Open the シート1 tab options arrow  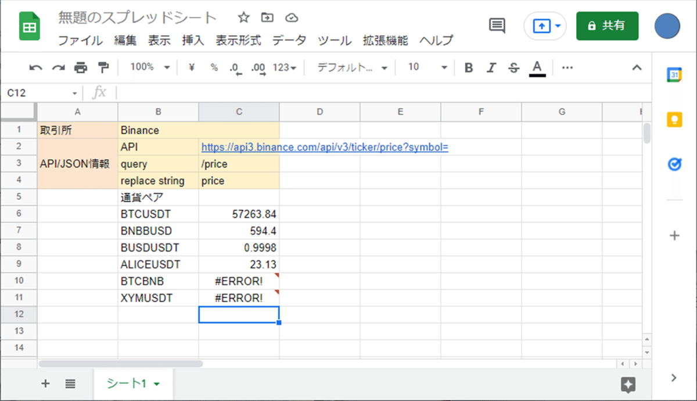pos(156,384)
